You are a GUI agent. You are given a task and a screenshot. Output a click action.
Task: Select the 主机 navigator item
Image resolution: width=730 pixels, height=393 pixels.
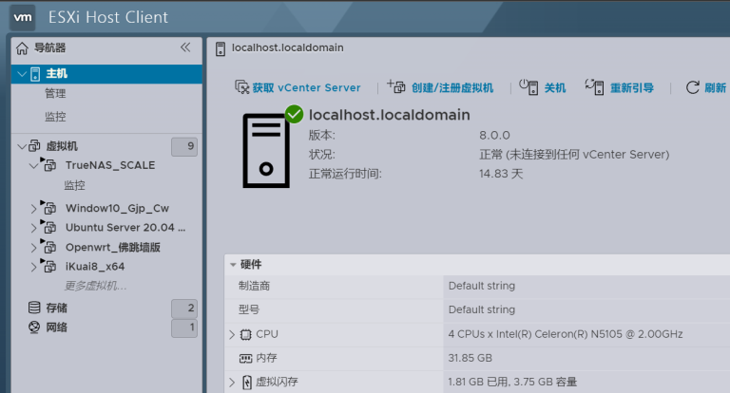[x=106, y=74]
